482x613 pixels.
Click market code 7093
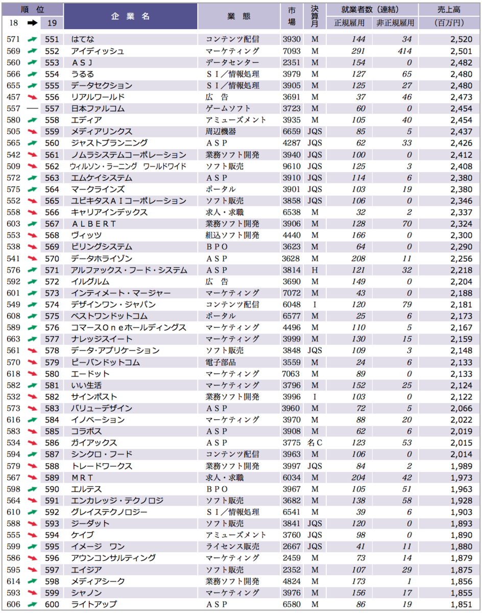pyautogui.click(x=292, y=51)
